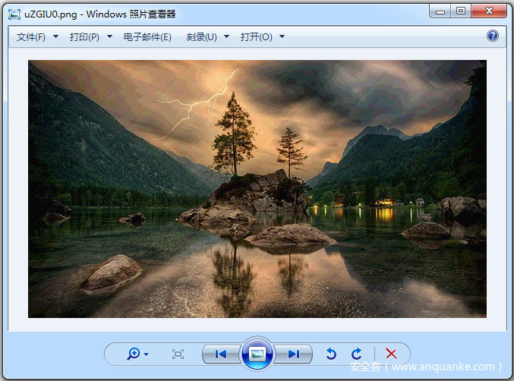514x381 pixels.
Task: Click the displayed lake landscape photo
Action: pos(257,188)
